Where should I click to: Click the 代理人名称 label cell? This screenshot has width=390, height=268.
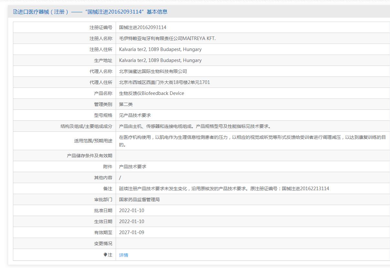point(64,71)
